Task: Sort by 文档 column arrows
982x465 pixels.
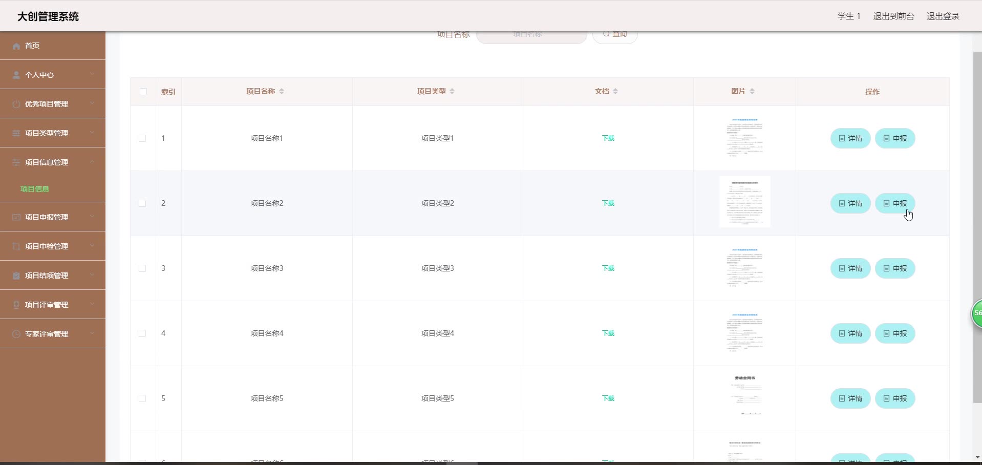Action: 615,92
